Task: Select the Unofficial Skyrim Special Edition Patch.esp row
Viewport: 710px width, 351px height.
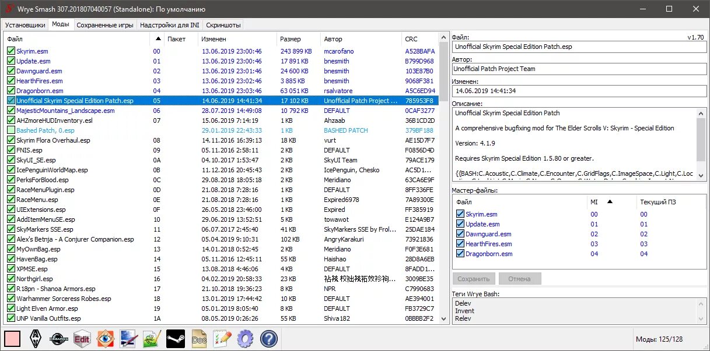Action: pyautogui.click(x=222, y=101)
